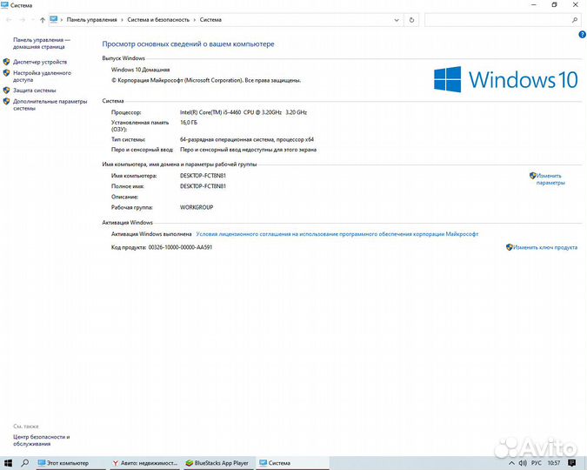Open Защита системы link
The height and width of the screenshot is (470, 587).
pos(35,91)
